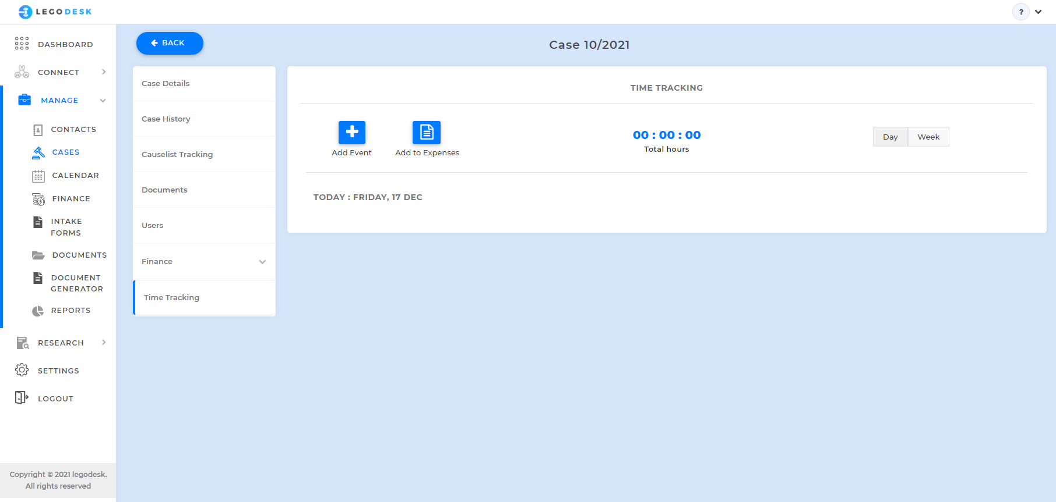Expand the case Finance tab chevron

point(262,262)
